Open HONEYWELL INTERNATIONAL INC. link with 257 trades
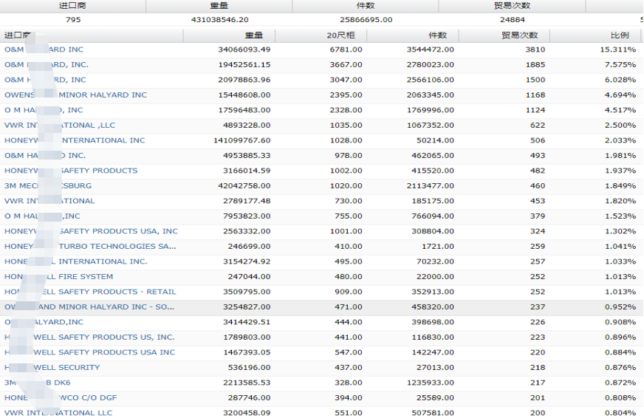Image resolution: width=644 pixels, height=418 pixels. point(75,261)
